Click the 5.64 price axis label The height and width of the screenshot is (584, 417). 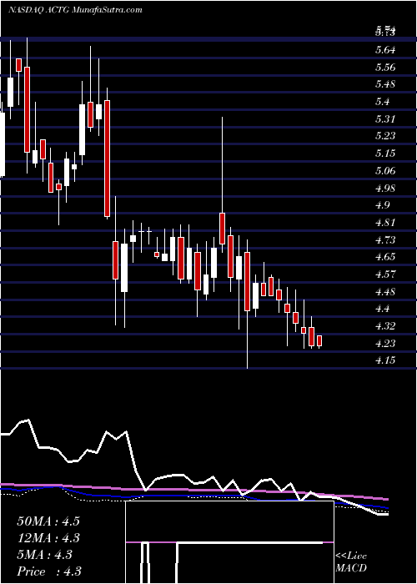pos(385,50)
